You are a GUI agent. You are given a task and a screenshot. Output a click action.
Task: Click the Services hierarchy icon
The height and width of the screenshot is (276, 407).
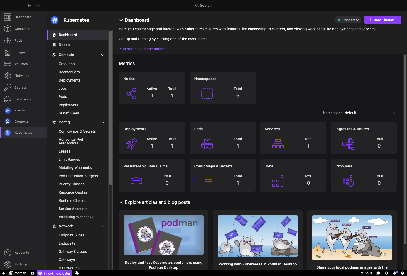tap(278, 144)
